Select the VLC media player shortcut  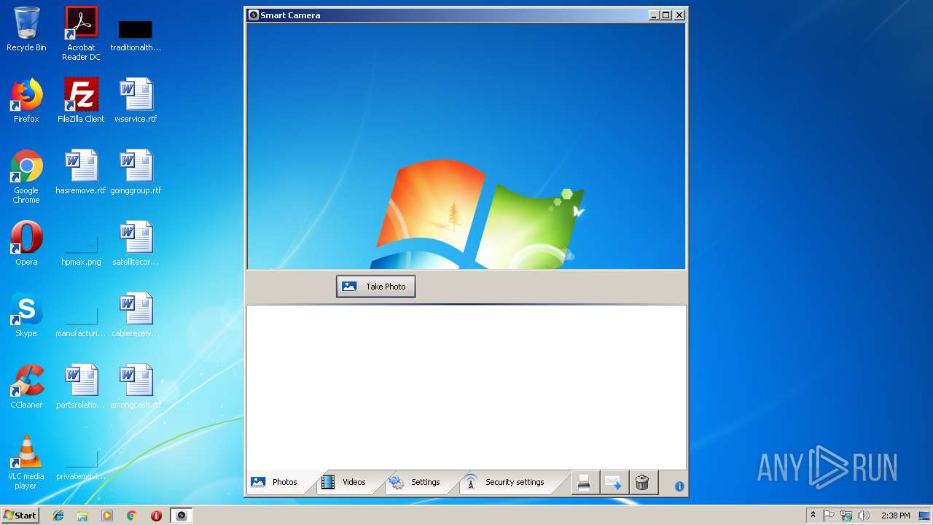coord(26,463)
